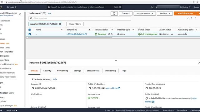Click the browser address bar URL
This screenshot has height=112, width=200.
[42, 2]
